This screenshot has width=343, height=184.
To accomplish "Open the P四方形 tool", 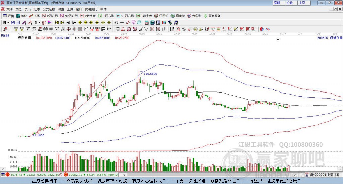I will point(50,16).
